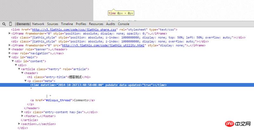254x130 pixels.
Task: Switch to the Audits tab
Action: 110,24
